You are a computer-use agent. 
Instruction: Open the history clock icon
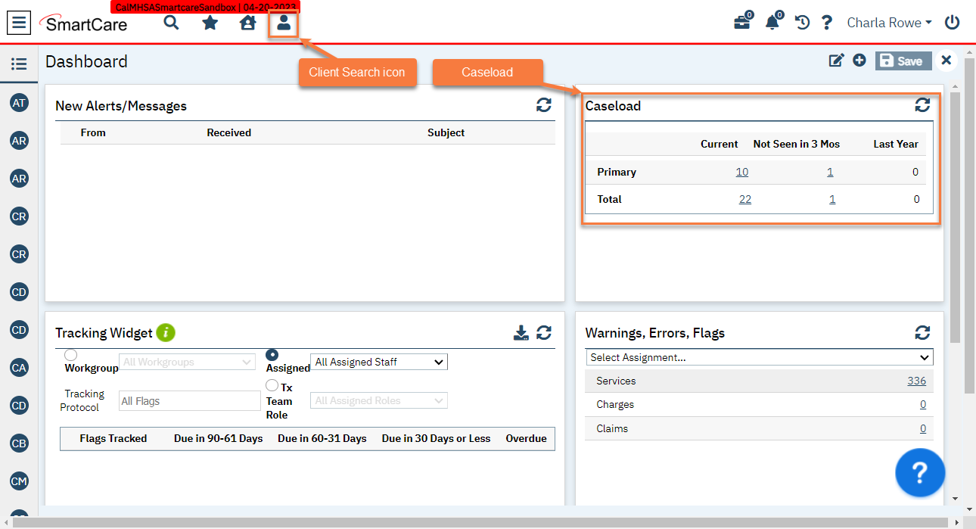point(801,22)
